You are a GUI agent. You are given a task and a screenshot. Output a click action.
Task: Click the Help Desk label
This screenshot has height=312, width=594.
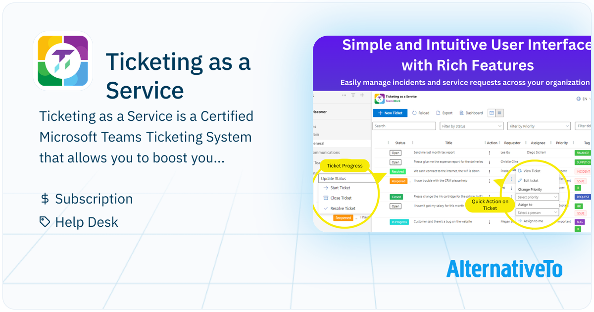[x=87, y=222]
